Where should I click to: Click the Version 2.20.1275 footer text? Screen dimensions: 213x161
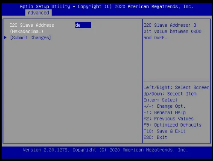[x=105, y=150]
